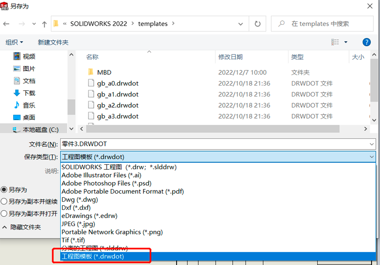Sort by 类型 column header
The image size is (380, 265).
(x=297, y=57)
